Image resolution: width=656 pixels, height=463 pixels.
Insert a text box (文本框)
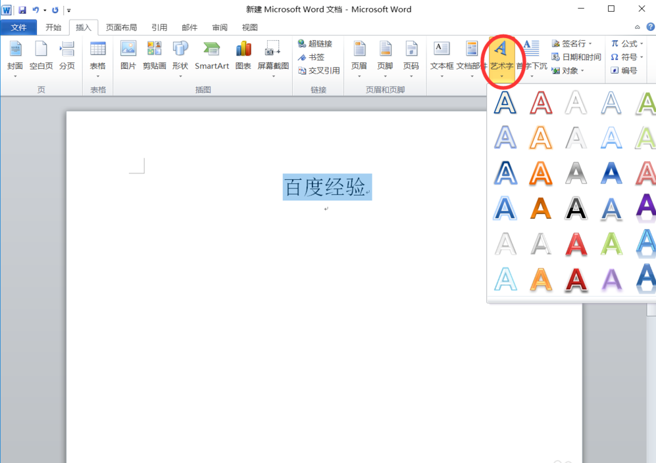coord(442,59)
